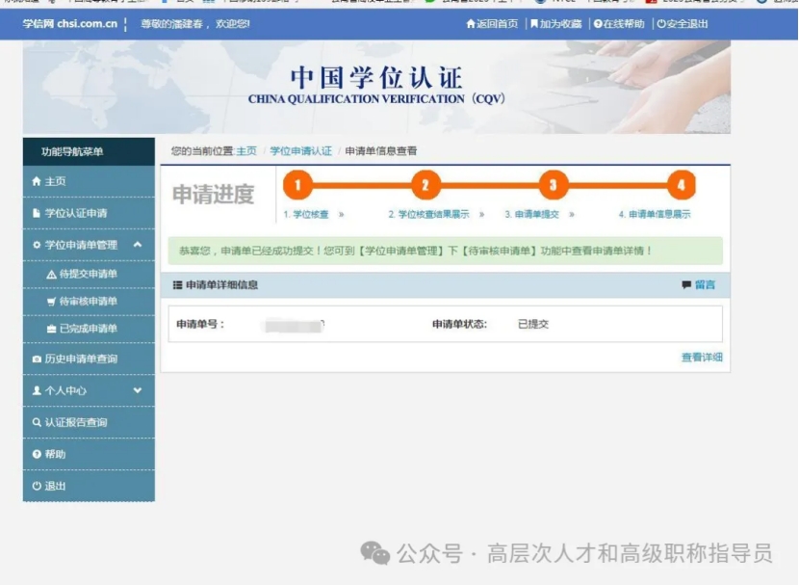
Task: Click the step label 1. 学位核查
Action: [x=306, y=214]
